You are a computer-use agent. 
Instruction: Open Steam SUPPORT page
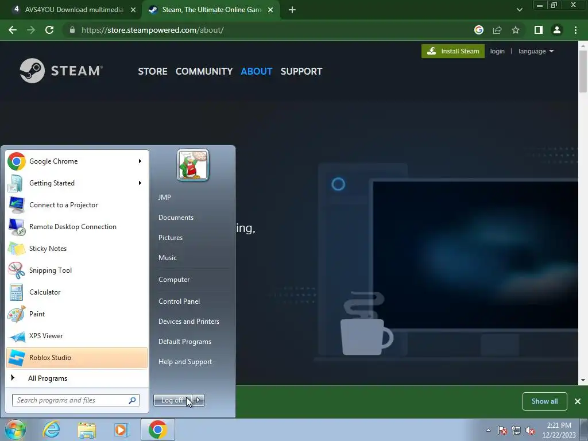(301, 71)
